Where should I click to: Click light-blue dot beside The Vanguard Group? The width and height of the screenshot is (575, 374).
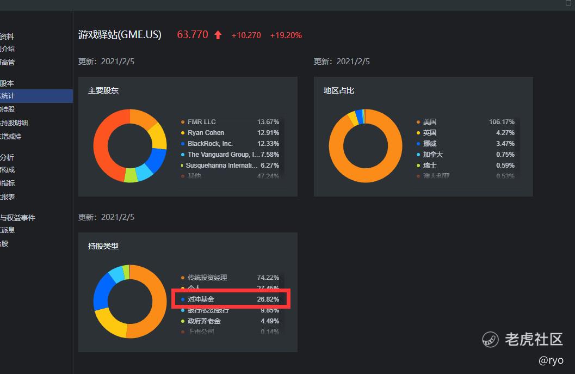tap(183, 155)
